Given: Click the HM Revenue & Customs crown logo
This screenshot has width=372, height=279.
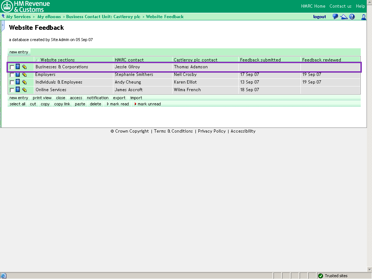Looking at the screenshot, I should pos(7,6).
